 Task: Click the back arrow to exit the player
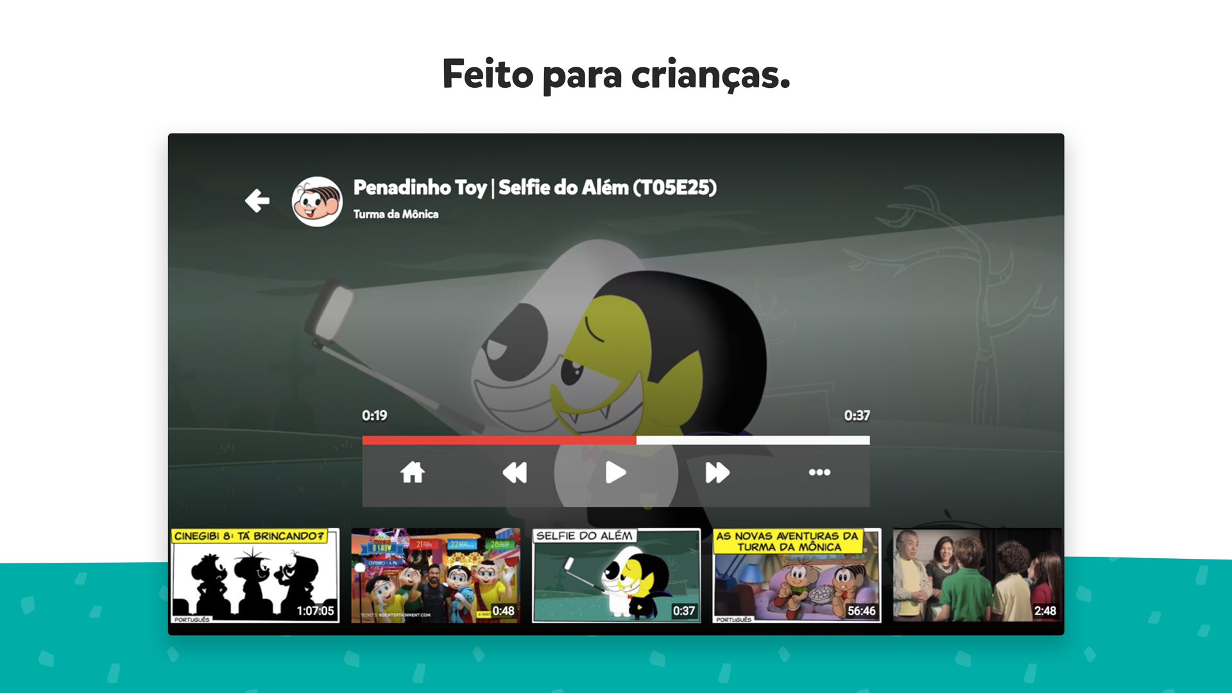pos(258,201)
